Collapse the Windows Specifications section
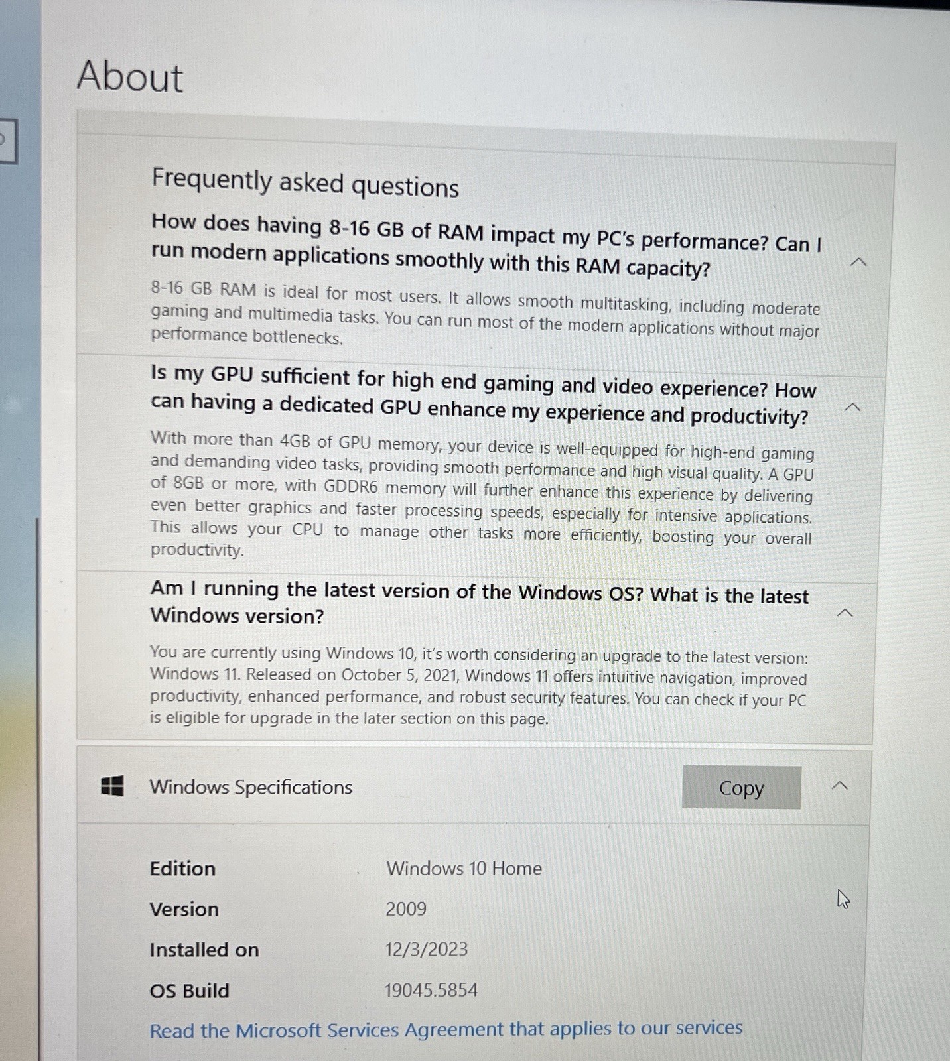Screen dimensions: 950x1061 (839, 786)
